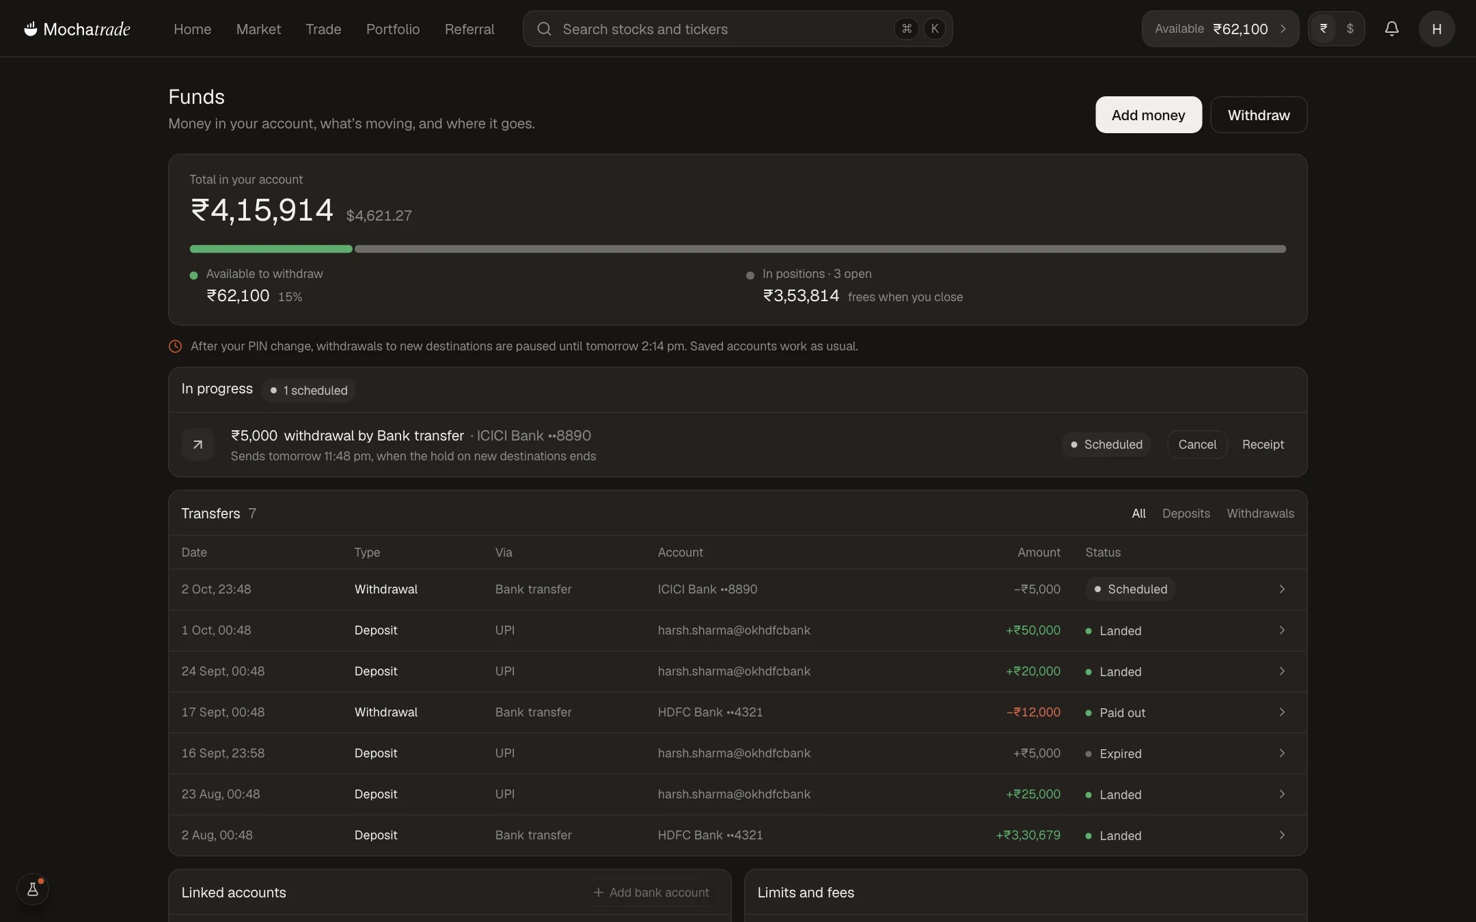This screenshot has height=922, width=1476.
Task: Click ICICI Bank ••8890 in transfers table
Action: pos(707,589)
